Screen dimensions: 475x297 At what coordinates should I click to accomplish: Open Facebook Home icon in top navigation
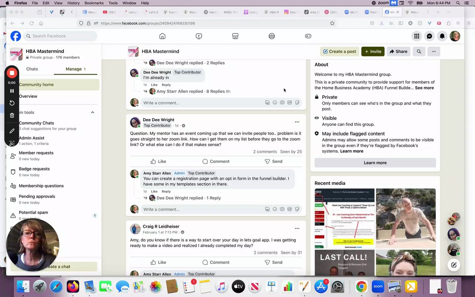162,36
